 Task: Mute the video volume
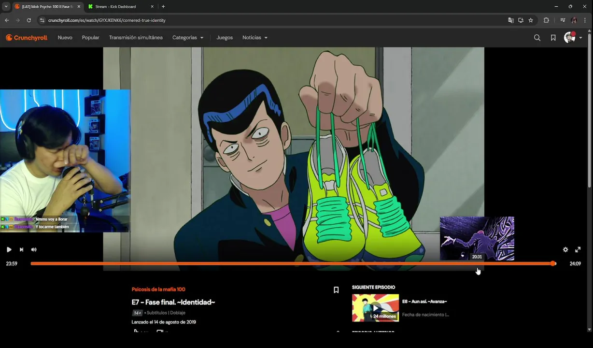pos(34,249)
